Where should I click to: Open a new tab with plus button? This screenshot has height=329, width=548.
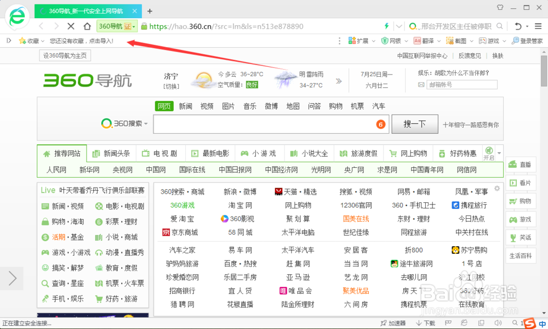pyautogui.click(x=150, y=11)
